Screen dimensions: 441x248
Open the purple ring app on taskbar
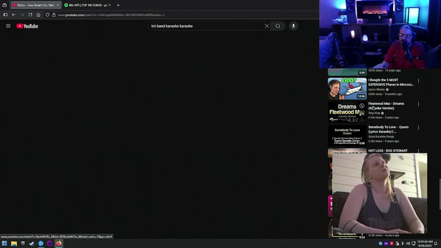tap(50, 244)
